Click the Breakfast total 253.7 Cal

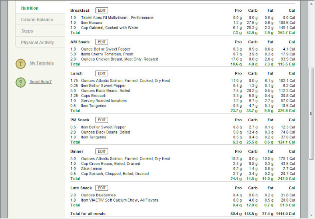coord(287,33)
